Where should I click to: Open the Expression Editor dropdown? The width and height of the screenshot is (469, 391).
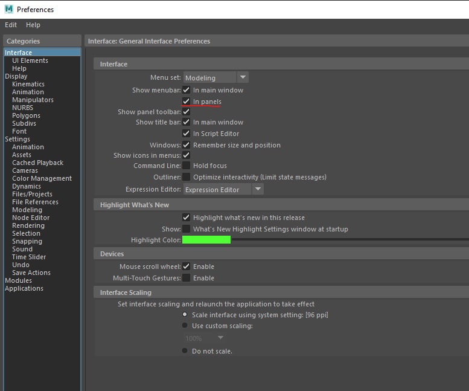click(223, 189)
